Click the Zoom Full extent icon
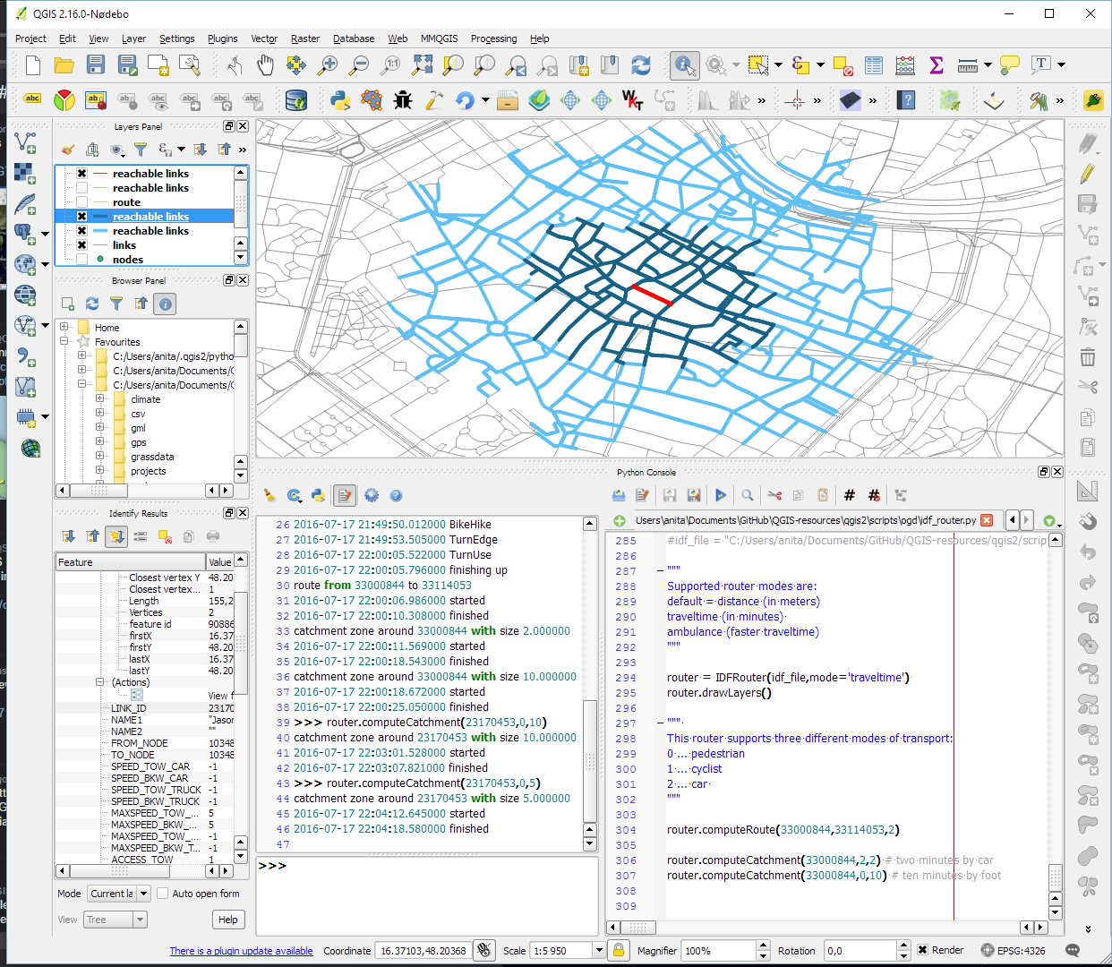The width and height of the screenshot is (1112, 967). pos(423,65)
